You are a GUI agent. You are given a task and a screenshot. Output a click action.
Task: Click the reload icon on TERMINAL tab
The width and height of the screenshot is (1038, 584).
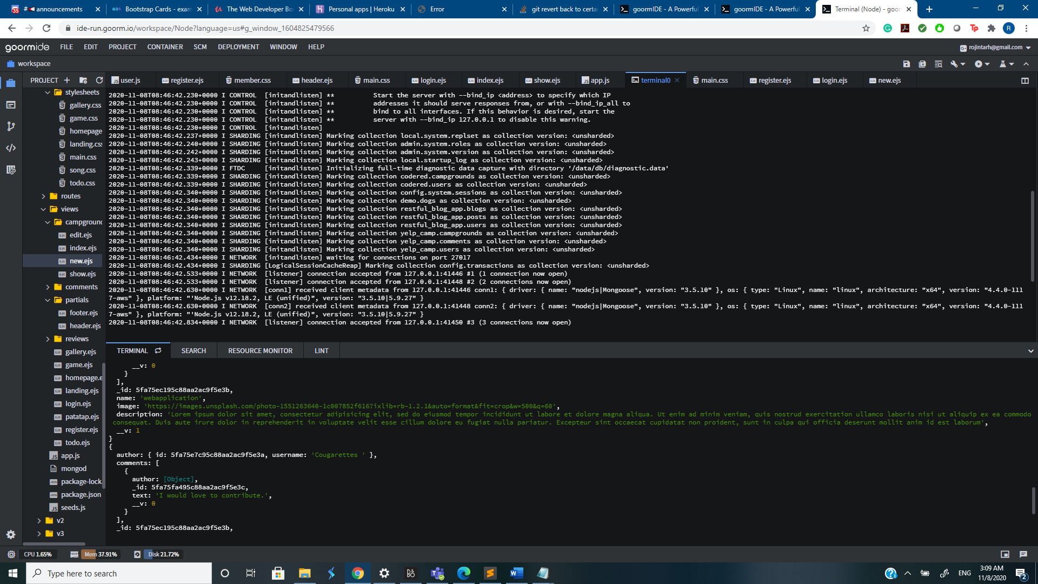click(x=158, y=350)
